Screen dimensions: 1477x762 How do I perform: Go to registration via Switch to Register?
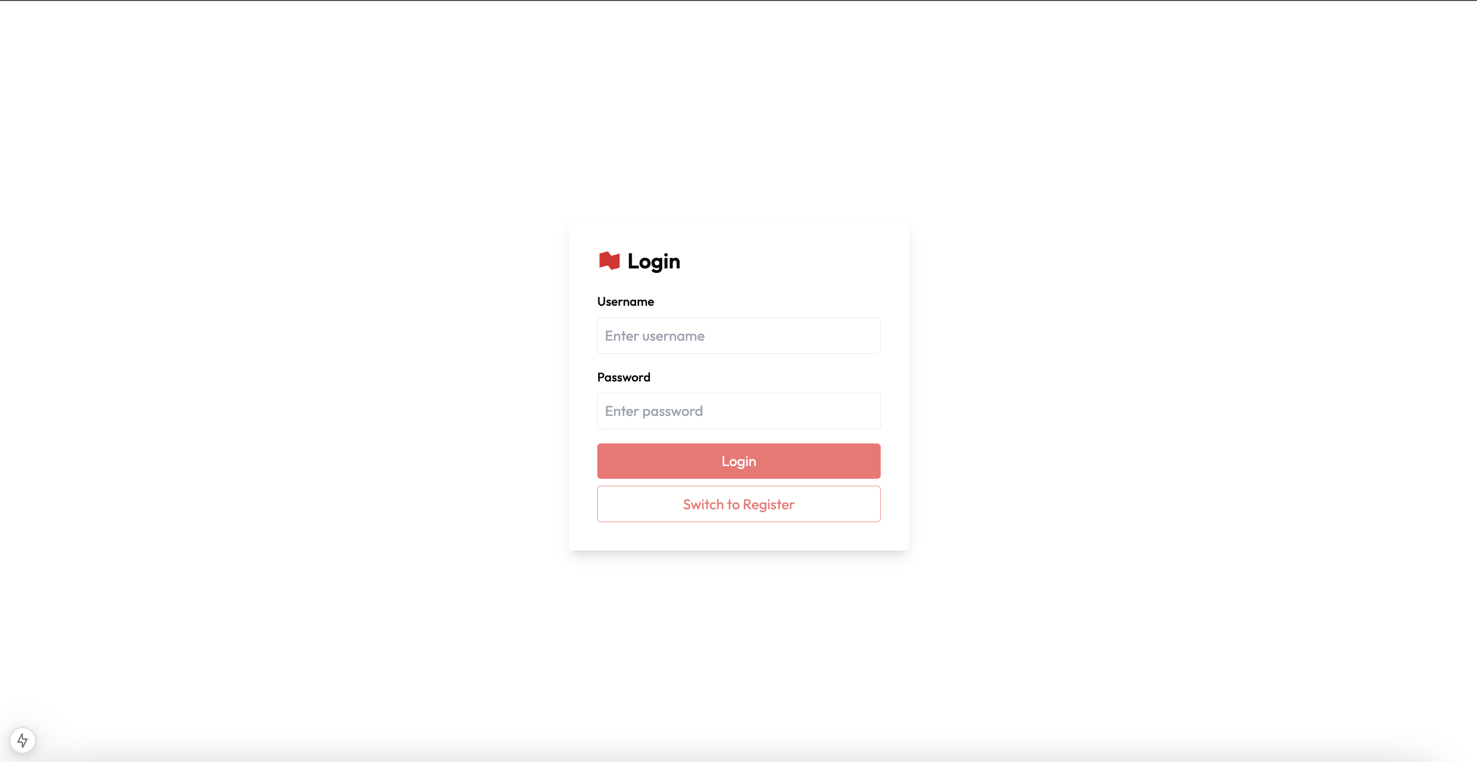[738, 504]
